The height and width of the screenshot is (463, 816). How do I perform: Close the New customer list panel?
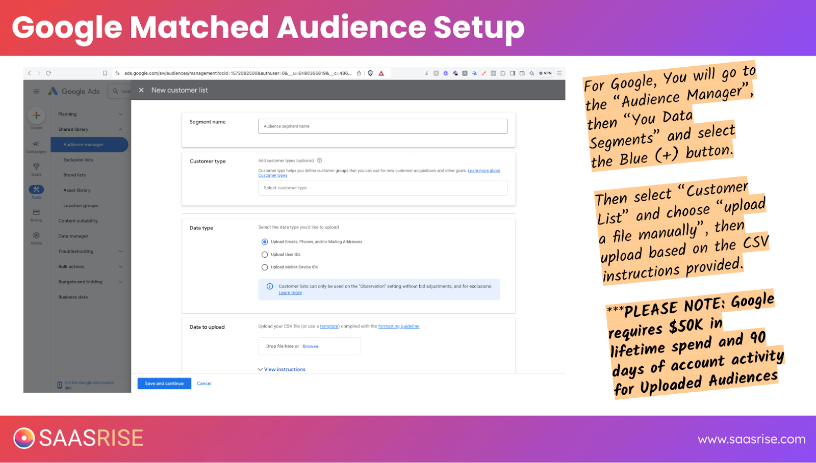pos(141,90)
